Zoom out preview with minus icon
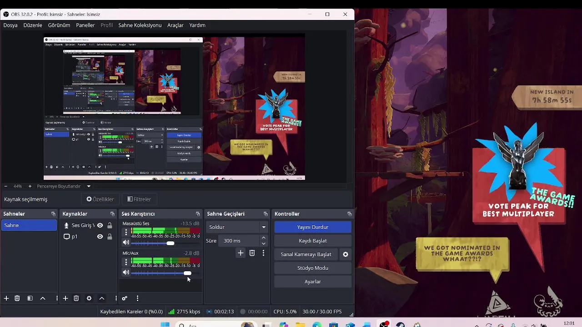The image size is (582, 327). (5, 186)
